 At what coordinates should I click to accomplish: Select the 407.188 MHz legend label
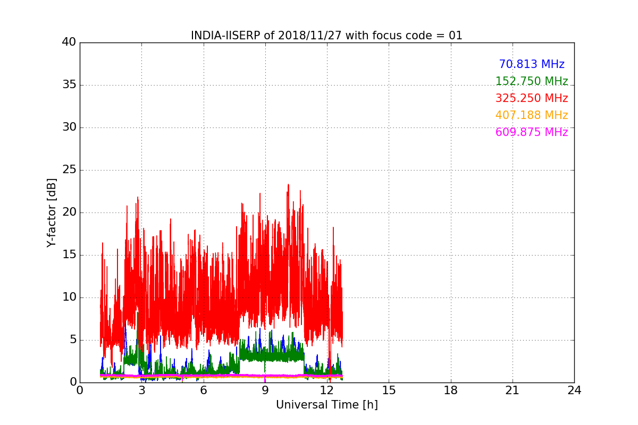pyautogui.click(x=532, y=115)
